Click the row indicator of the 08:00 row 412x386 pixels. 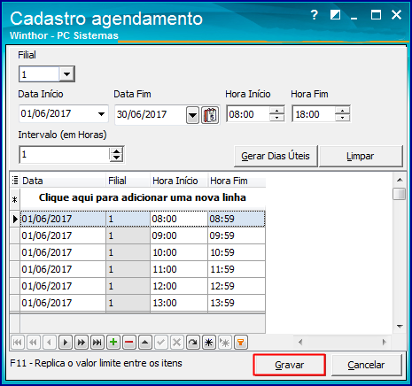(15, 219)
